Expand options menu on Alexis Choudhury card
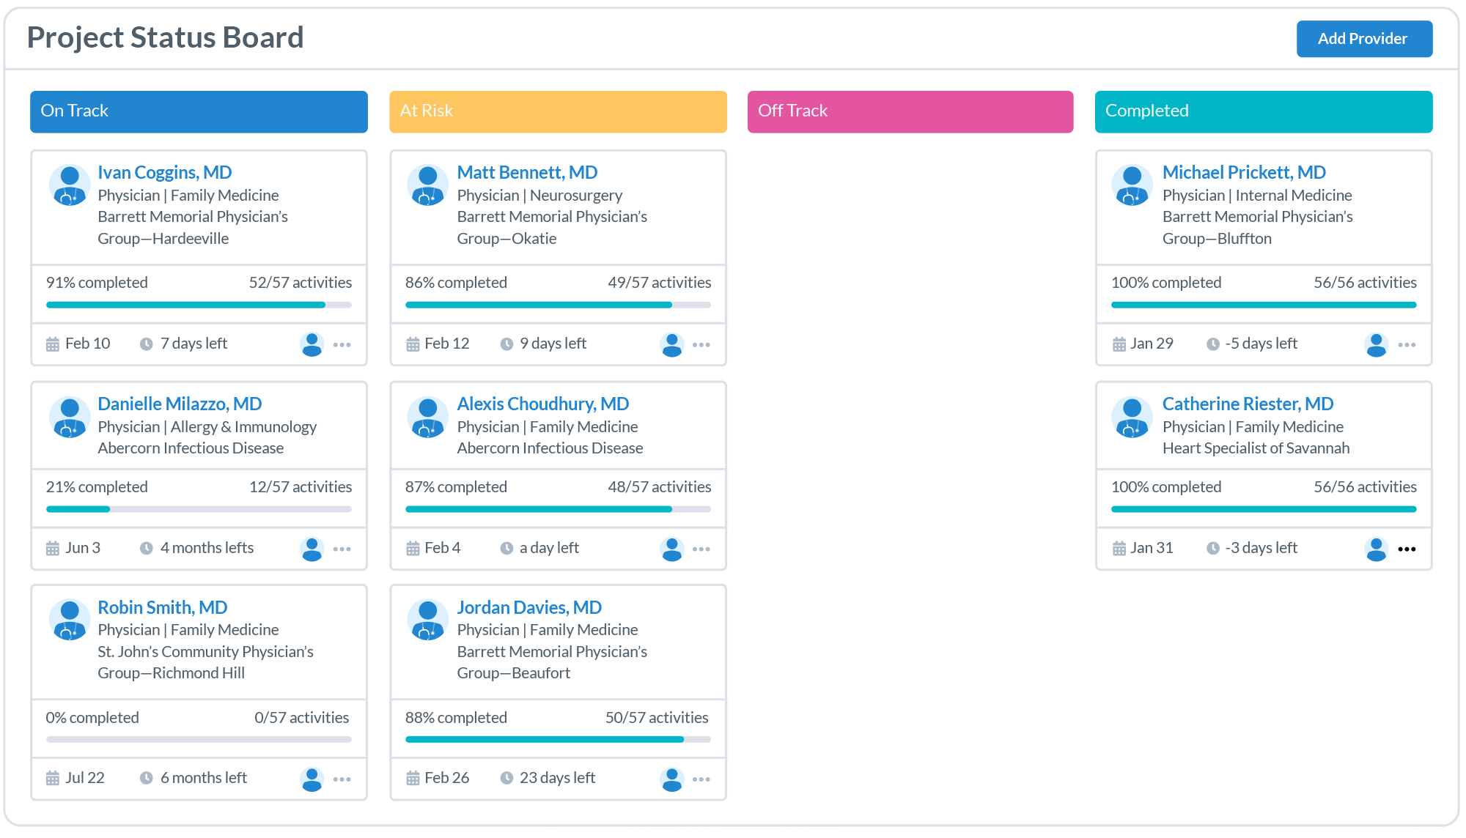The height and width of the screenshot is (838, 1466). (701, 549)
